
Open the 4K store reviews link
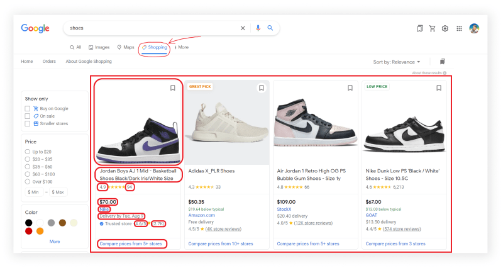click(x=223, y=229)
